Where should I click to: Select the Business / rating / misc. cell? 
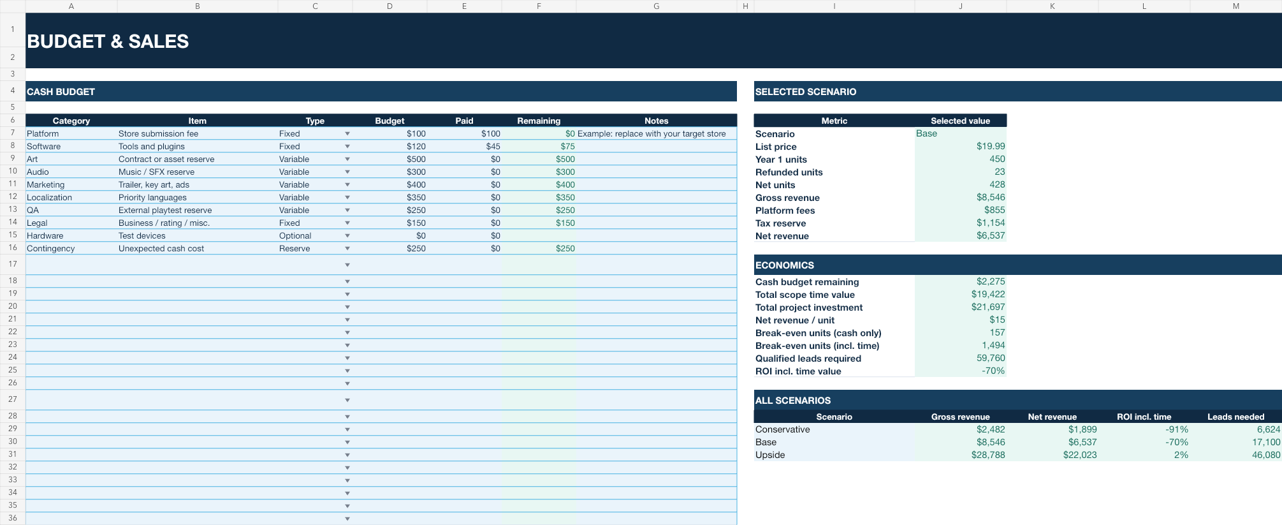198,223
